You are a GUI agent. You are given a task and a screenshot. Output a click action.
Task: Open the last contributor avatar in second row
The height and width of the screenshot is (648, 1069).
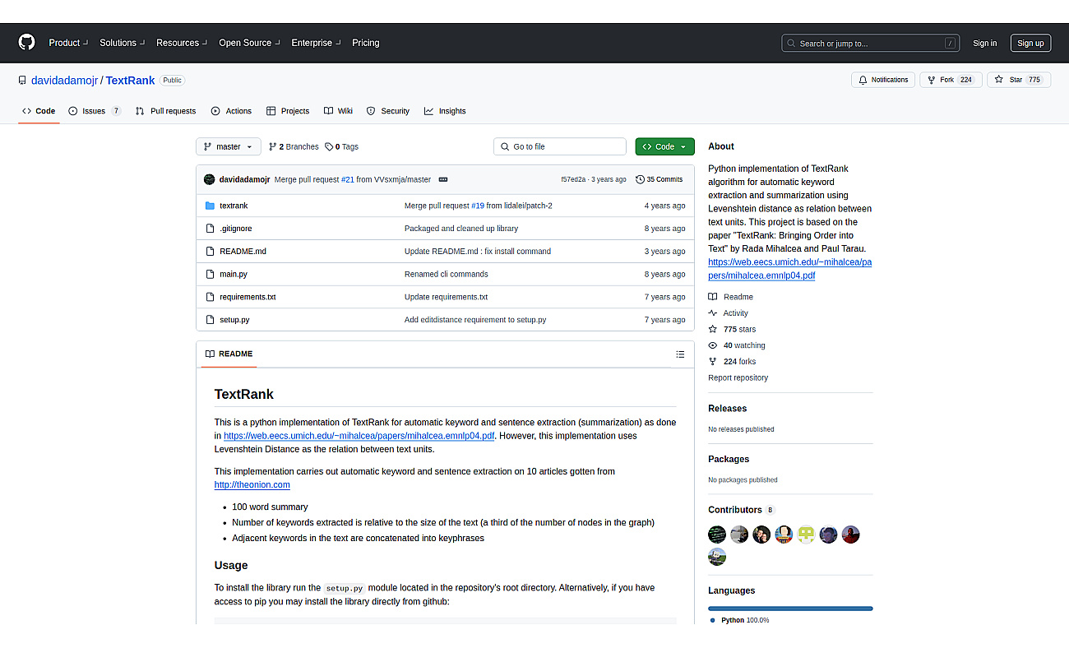pyautogui.click(x=717, y=557)
